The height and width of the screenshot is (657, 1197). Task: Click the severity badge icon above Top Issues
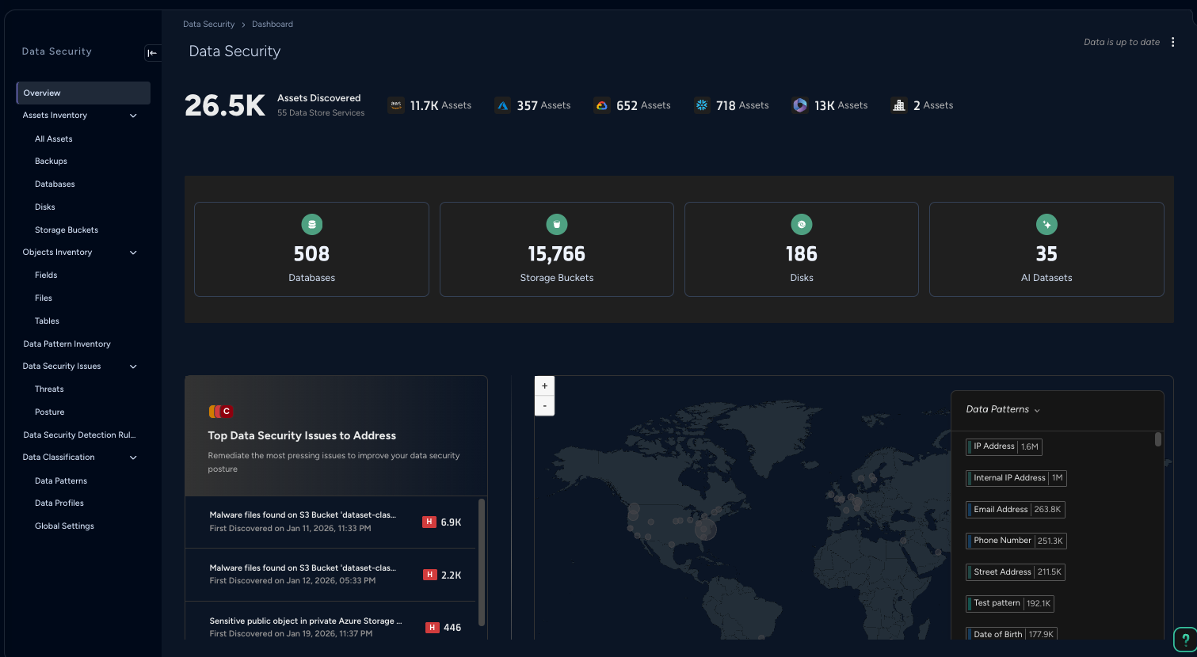(x=221, y=412)
